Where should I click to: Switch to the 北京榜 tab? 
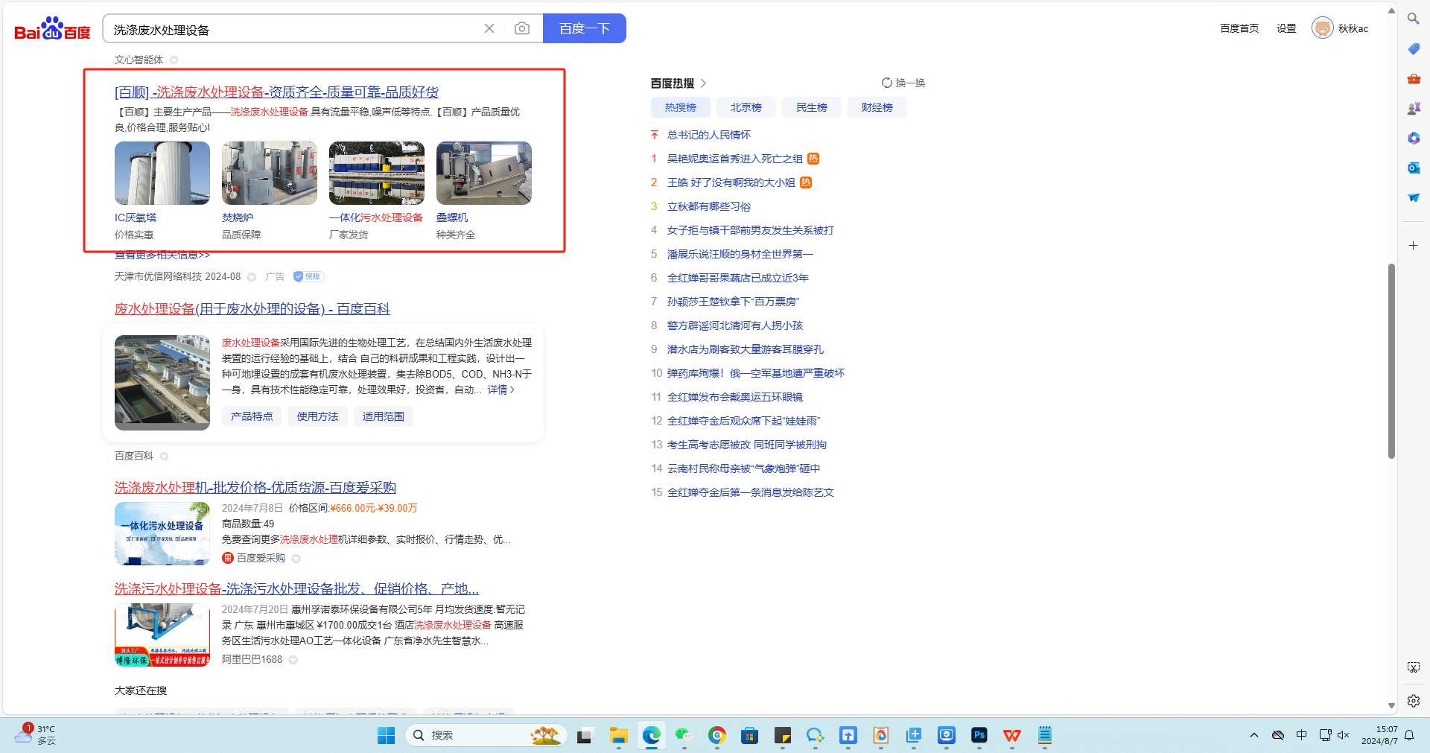(746, 107)
